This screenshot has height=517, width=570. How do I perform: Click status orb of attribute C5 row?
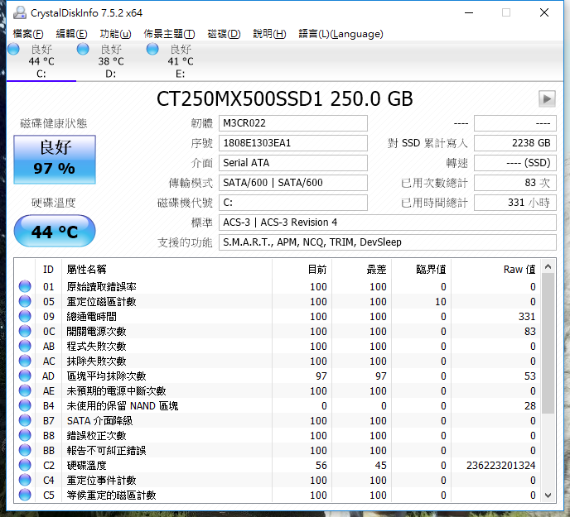coord(25,495)
